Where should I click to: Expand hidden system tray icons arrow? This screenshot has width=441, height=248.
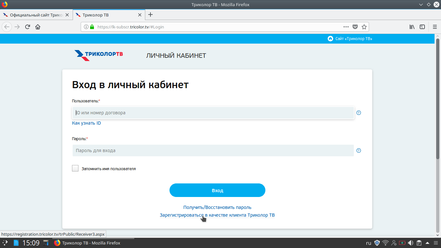(427, 243)
